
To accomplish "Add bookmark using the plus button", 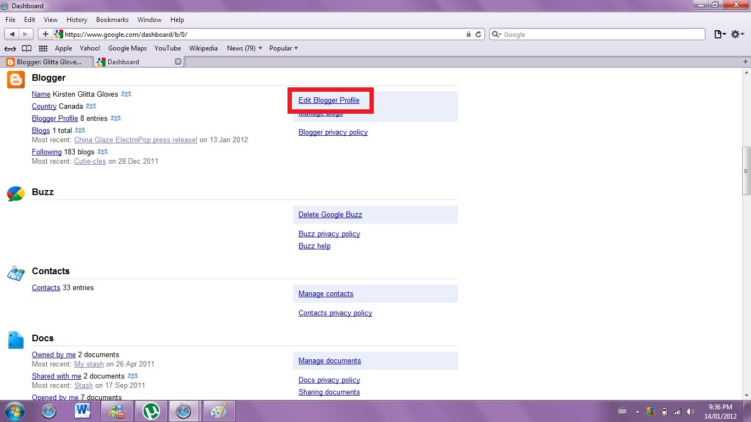I will pyautogui.click(x=46, y=34).
